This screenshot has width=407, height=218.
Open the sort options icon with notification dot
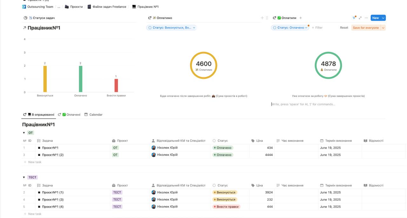pyautogui.click(x=354, y=18)
